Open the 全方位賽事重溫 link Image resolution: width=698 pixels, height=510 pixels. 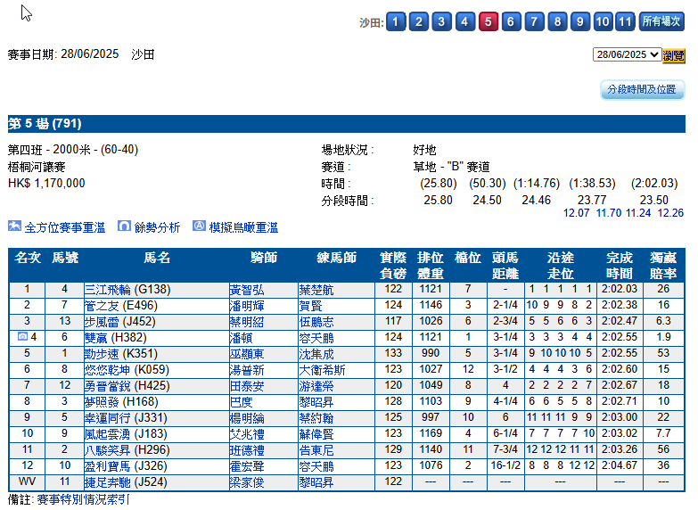click(65, 227)
